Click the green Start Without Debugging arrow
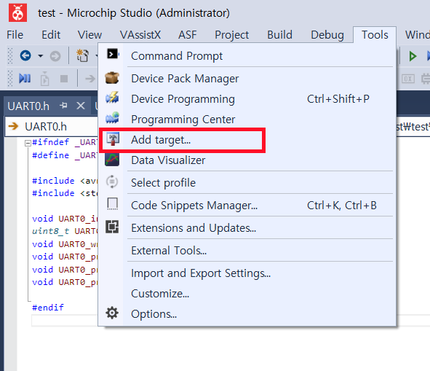Viewport: 430px width, 371px height. (413, 56)
